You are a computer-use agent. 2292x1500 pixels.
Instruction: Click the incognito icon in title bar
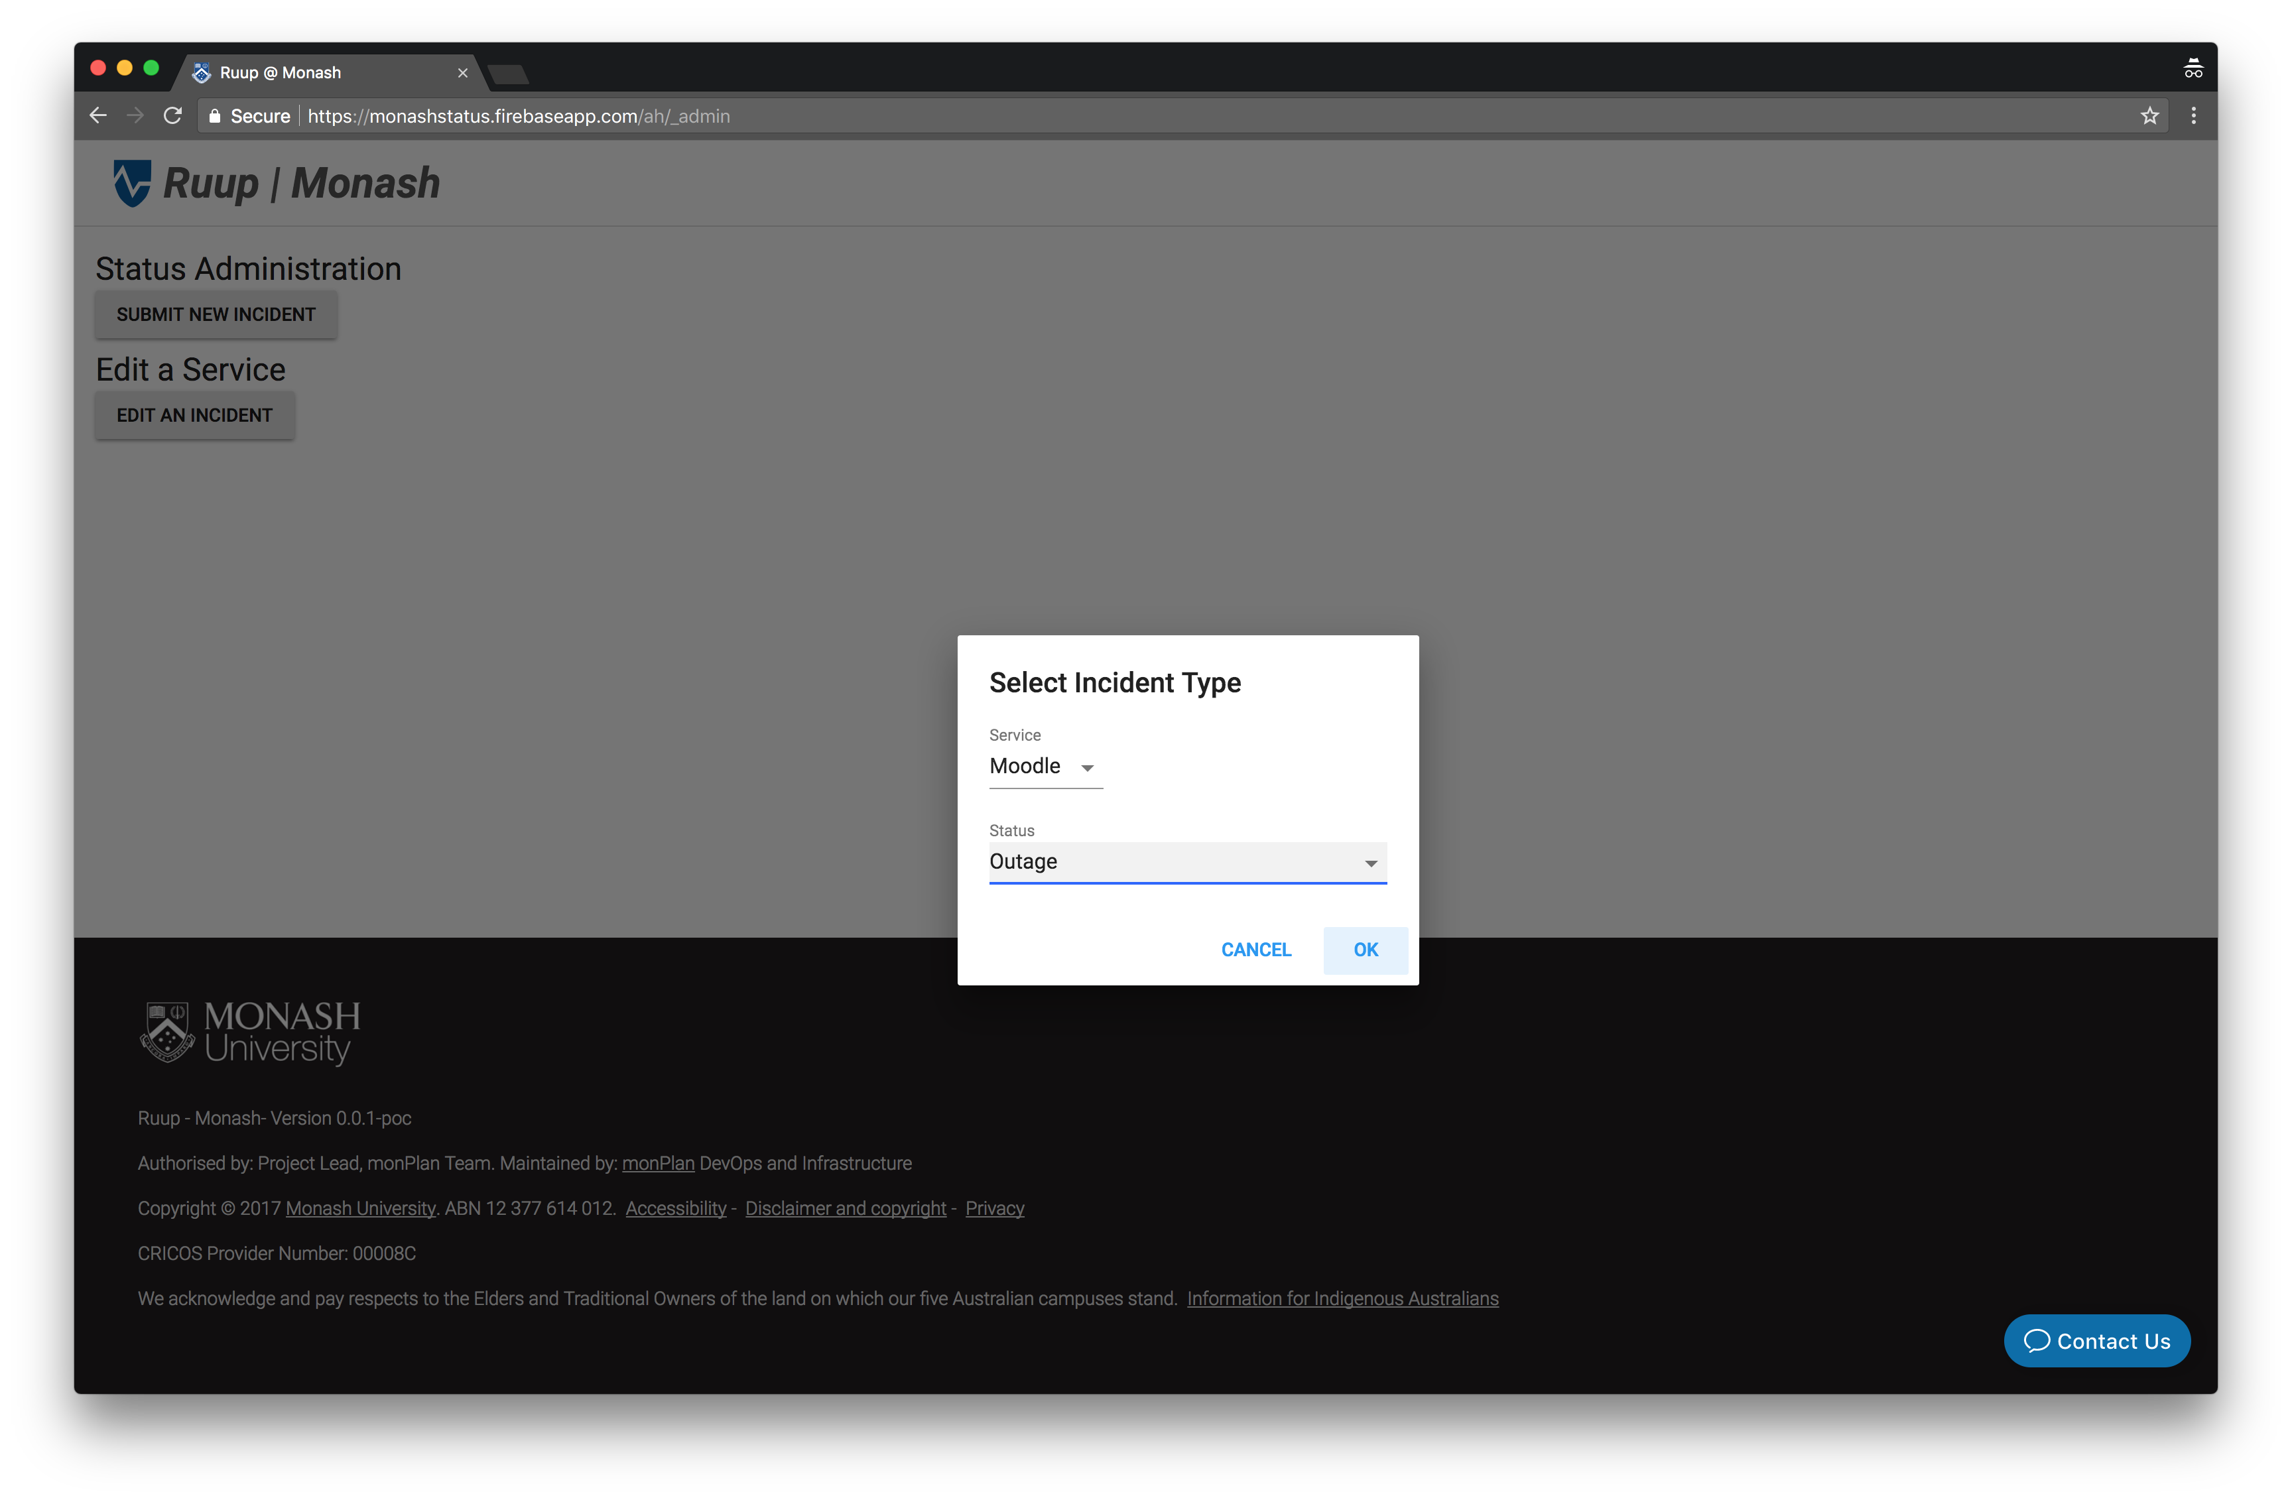point(2193,68)
